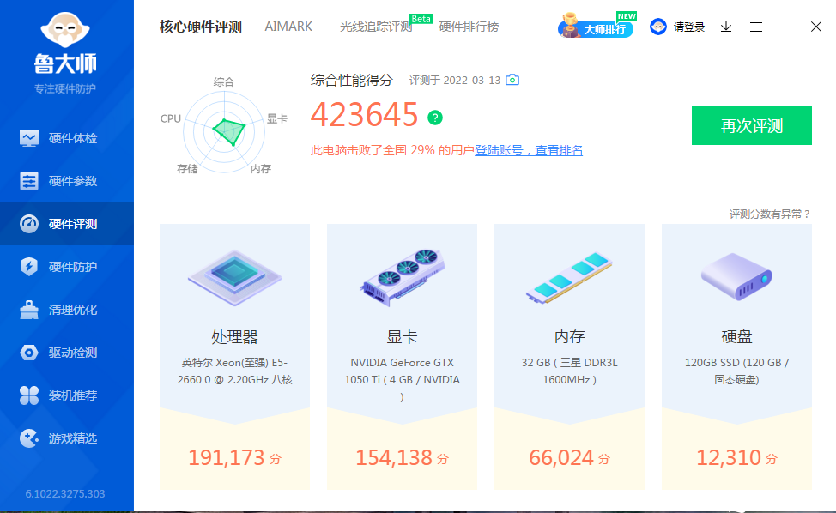Minimize the 鲁大师 window
This screenshot has width=836, height=513.
(x=786, y=27)
